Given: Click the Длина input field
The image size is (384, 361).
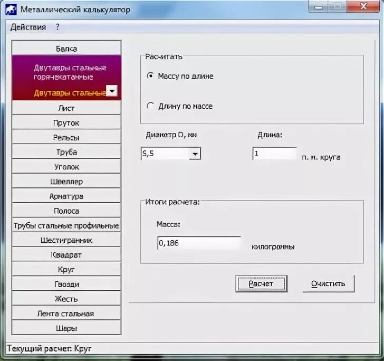Looking at the screenshot, I should click(274, 154).
